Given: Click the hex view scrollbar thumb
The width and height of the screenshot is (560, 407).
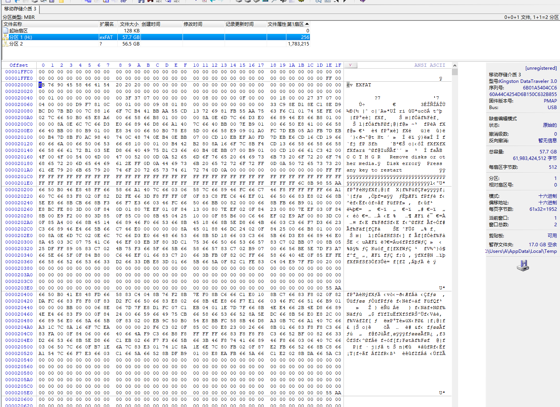Looking at the screenshot, I should 455,72.
